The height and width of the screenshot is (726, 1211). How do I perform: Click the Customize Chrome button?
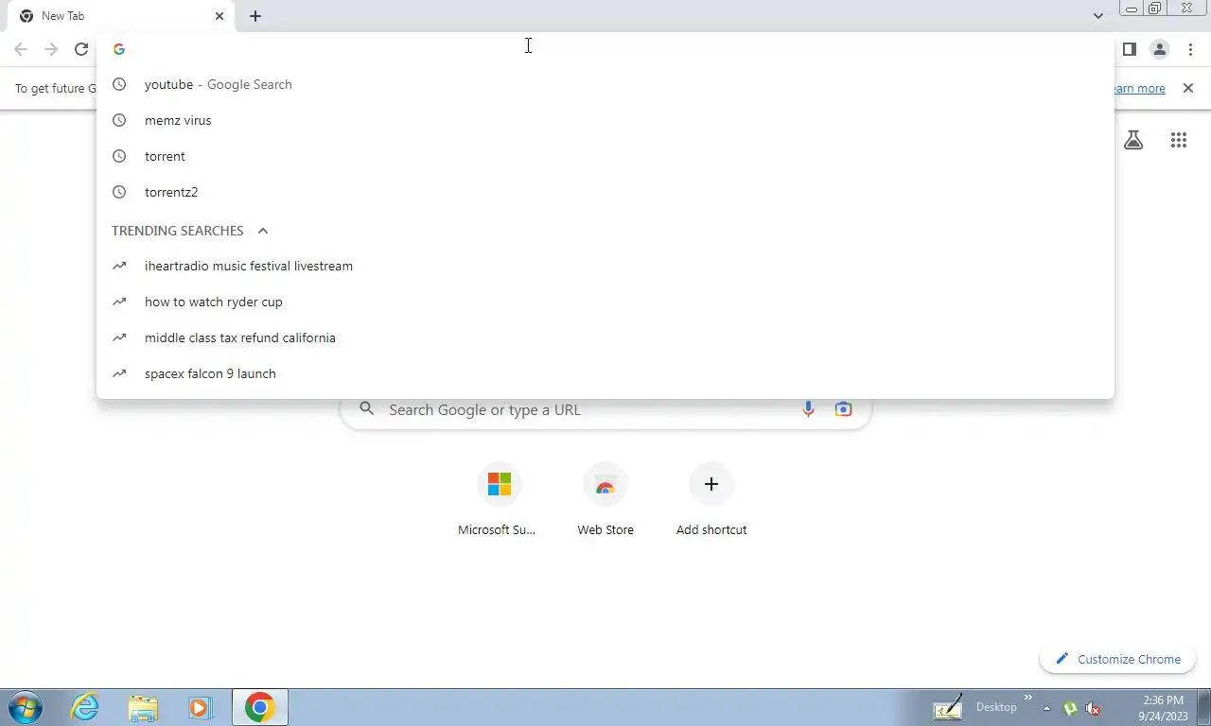click(1118, 659)
